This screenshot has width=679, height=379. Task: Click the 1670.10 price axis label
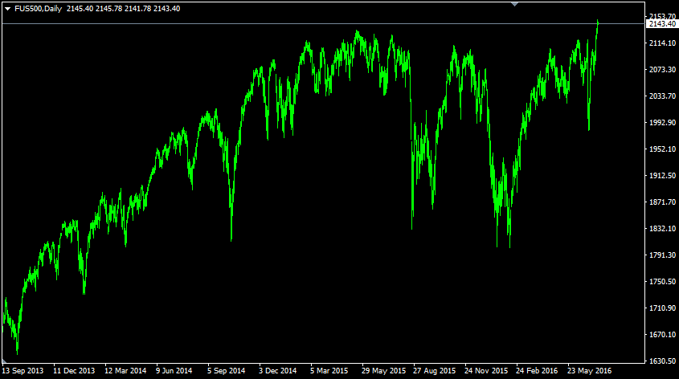(x=662, y=335)
